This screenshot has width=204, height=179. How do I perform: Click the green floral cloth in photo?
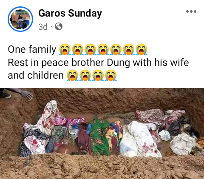(99, 137)
